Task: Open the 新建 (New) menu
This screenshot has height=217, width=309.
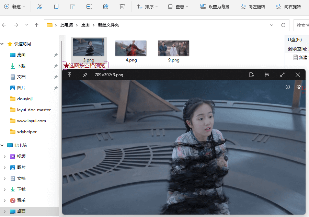Action: (14, 7)
